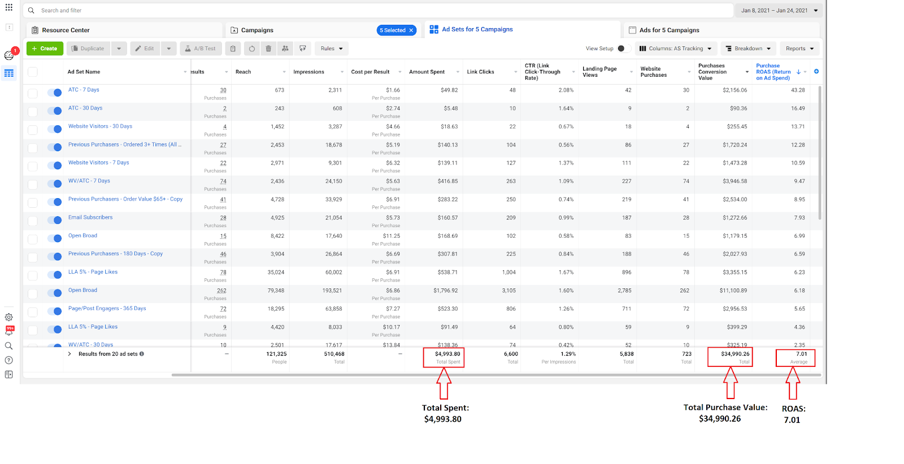
Task: Check the select-all checkbox in table header
Action: [x=33, y=72]
